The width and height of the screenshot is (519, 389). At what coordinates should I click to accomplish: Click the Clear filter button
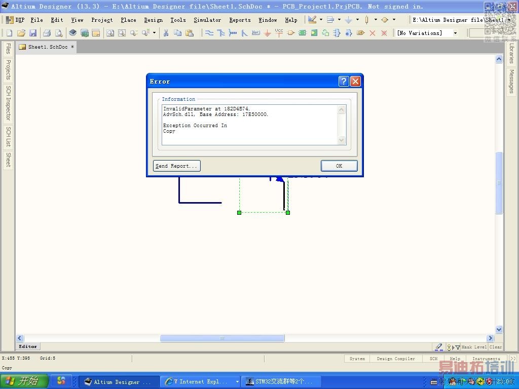coord(496,347)
